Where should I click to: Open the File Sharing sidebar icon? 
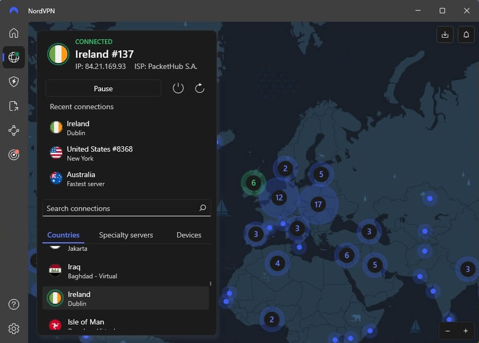tap(13, 105)
